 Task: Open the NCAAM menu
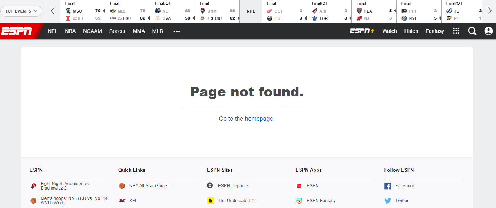pos(92,31)
